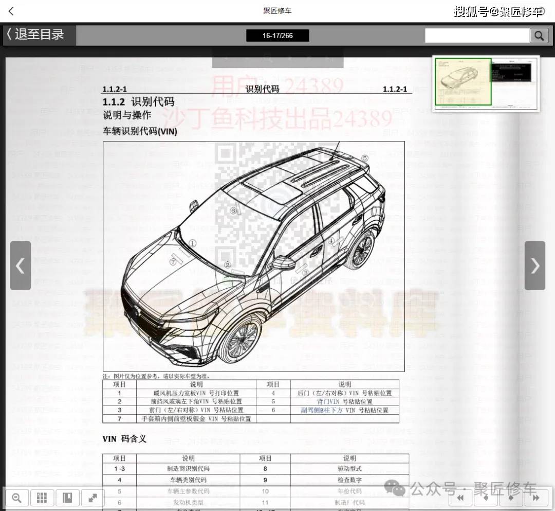This screenshot has width=555, height=511.
Task: Jump to the first page with double-left arrows
Action: pos(461,498)
